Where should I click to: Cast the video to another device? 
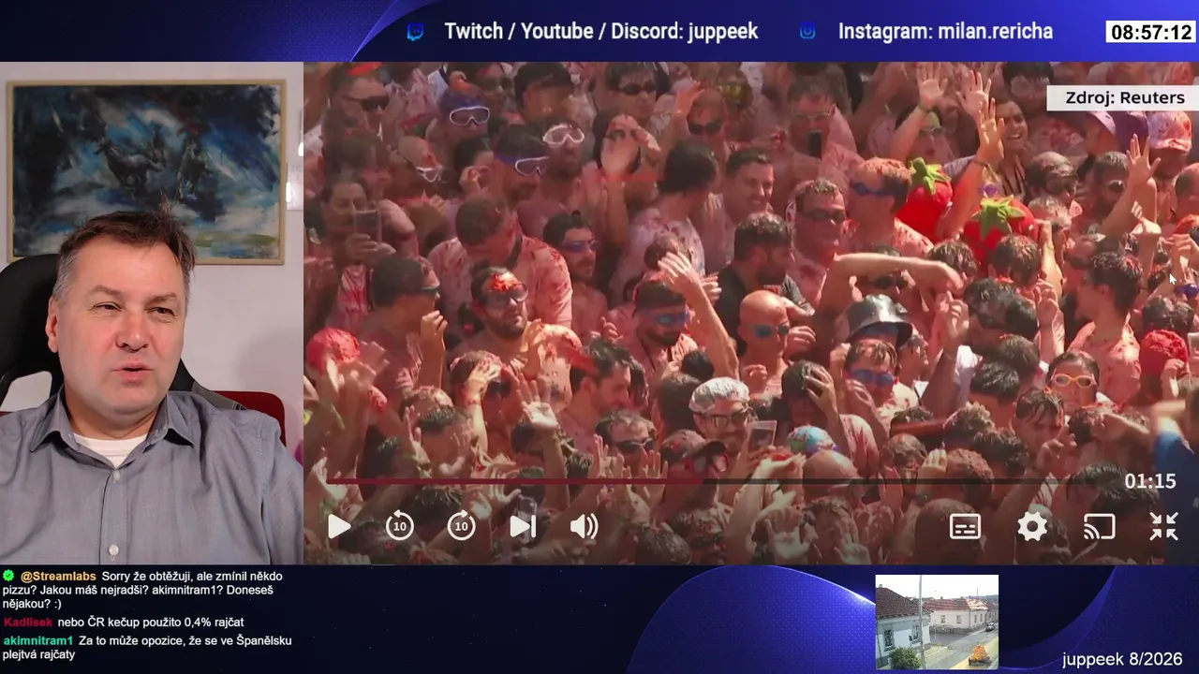(x=1099, y=527)
